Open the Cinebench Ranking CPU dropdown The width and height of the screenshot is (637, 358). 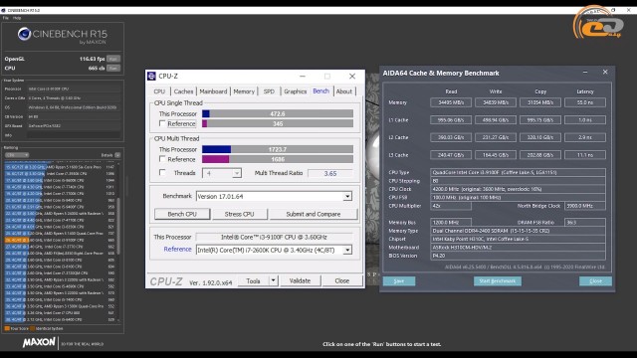coord(17,155)
